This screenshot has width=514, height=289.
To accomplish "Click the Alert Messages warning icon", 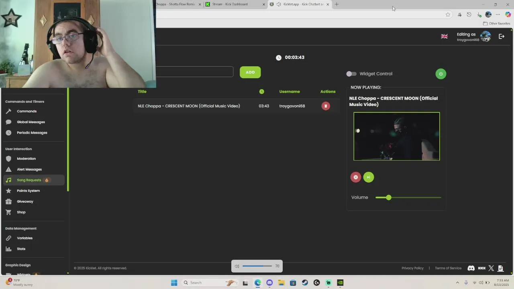I will point(8,169).
